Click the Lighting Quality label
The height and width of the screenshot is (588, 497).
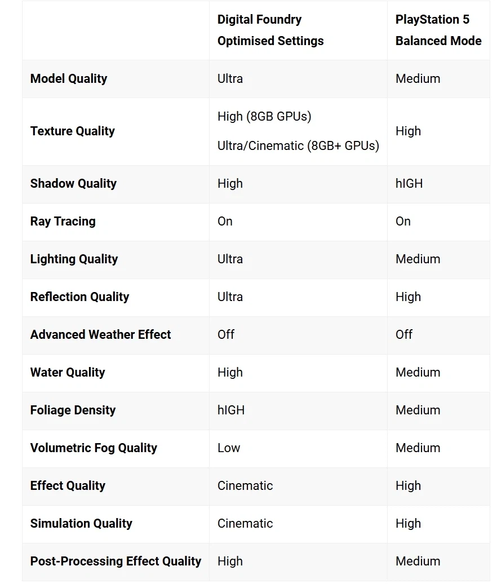coord(74,259)
